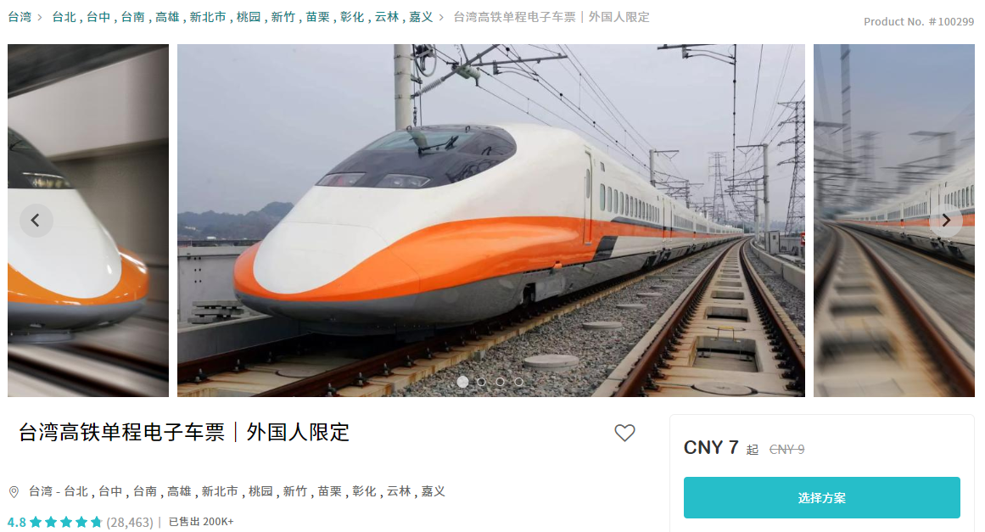Click the five-star rating icons
985x532 pixels.
tap(65, 522)
